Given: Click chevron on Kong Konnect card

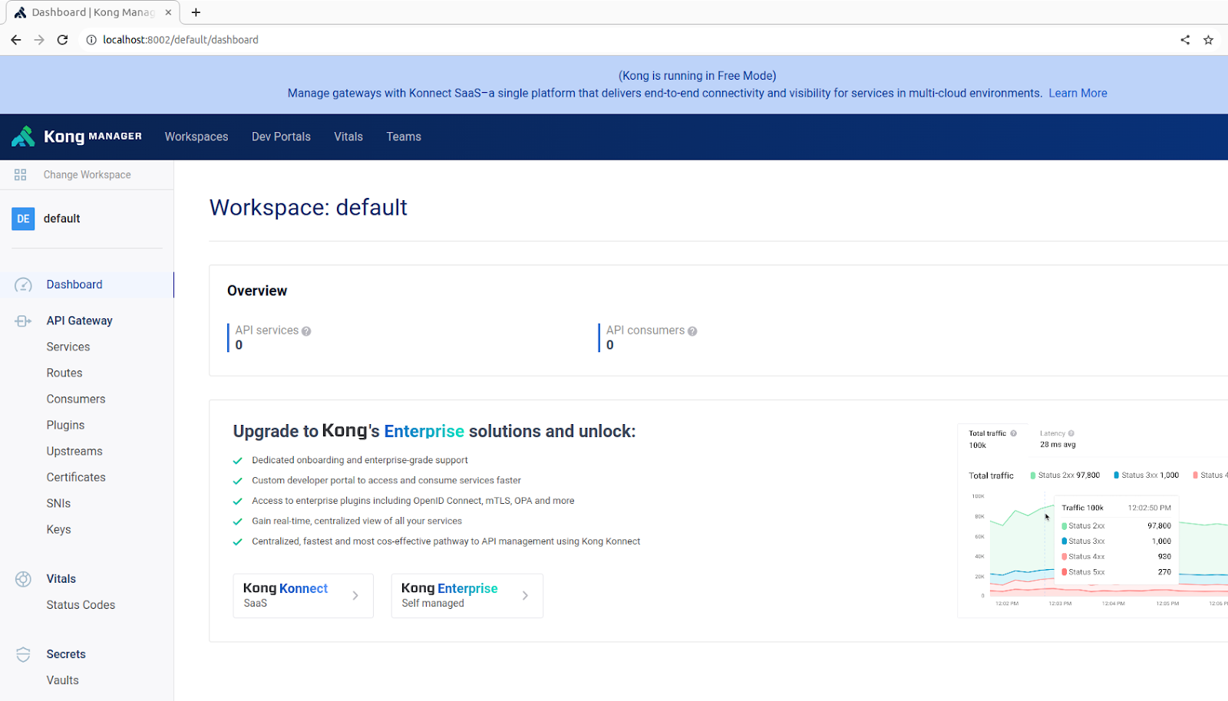Looking at the screenshot, I should tap(355, 596).
